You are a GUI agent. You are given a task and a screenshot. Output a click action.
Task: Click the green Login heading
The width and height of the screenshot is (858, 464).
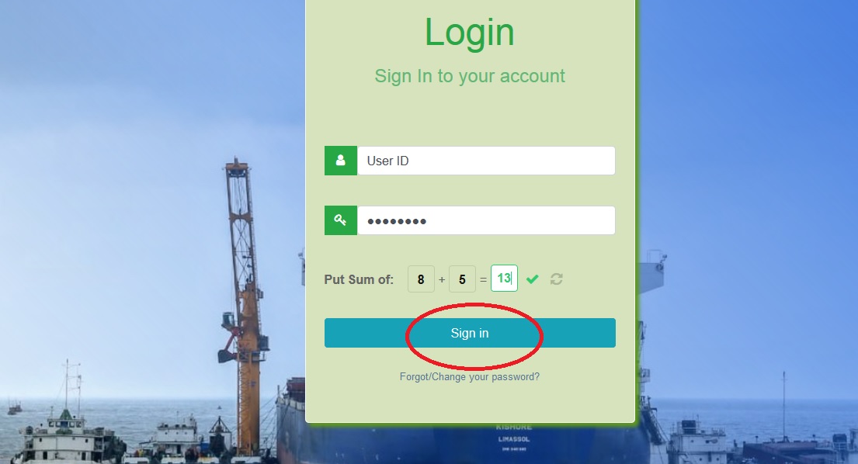470,33
